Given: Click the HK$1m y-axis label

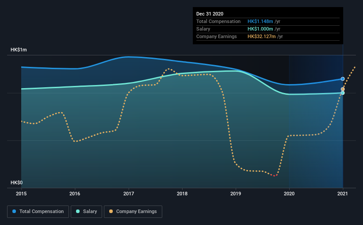Looking at the screenshot, I should [x=19, y=50].
